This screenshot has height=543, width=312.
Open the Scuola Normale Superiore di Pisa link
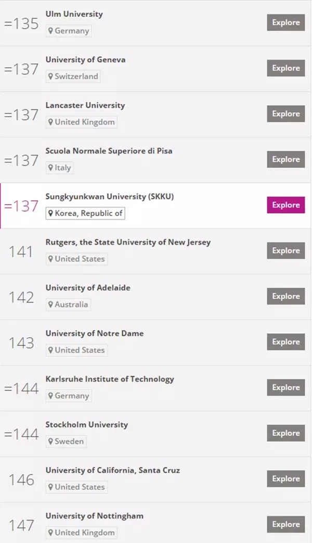click(x=109, y=151)
